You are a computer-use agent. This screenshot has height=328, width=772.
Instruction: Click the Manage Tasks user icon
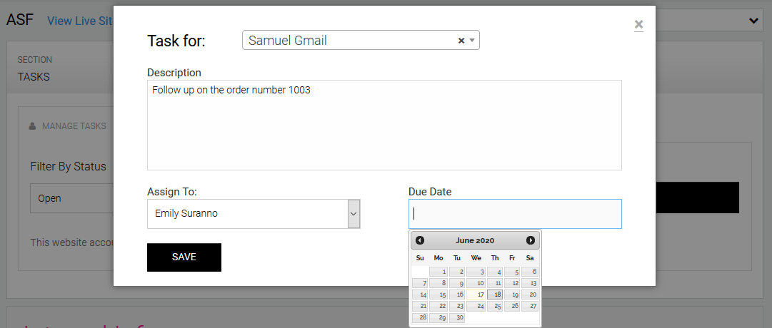coord(32,126)
